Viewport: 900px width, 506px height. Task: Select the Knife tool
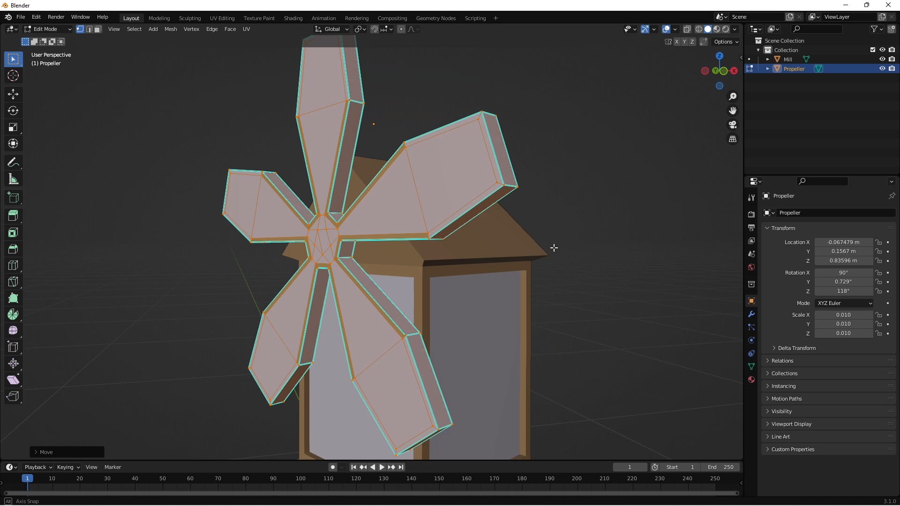pos(13,282)
